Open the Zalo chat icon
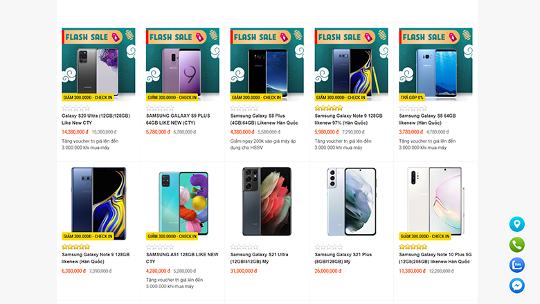540x304 pixels. click(x=517, y=265)
